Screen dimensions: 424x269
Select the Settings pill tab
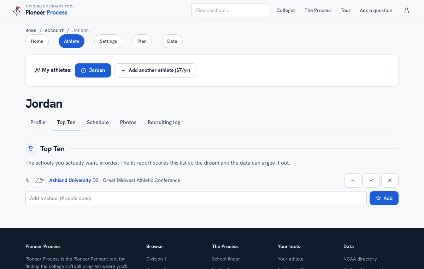(108, 41)
